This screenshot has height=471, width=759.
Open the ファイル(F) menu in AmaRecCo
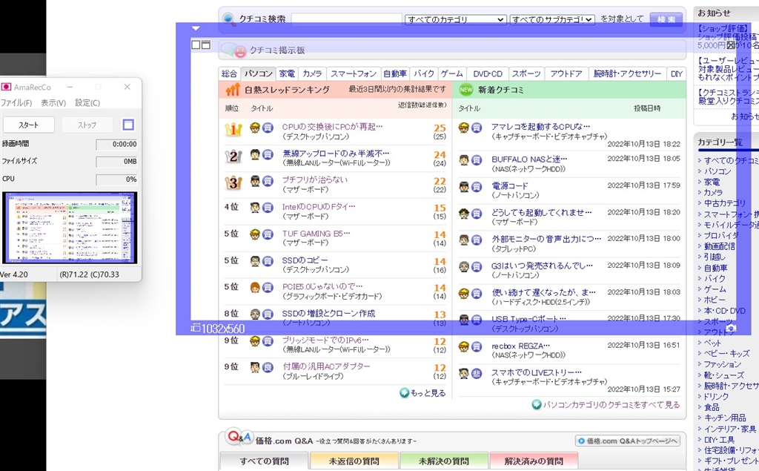click(x=16, y=102)
